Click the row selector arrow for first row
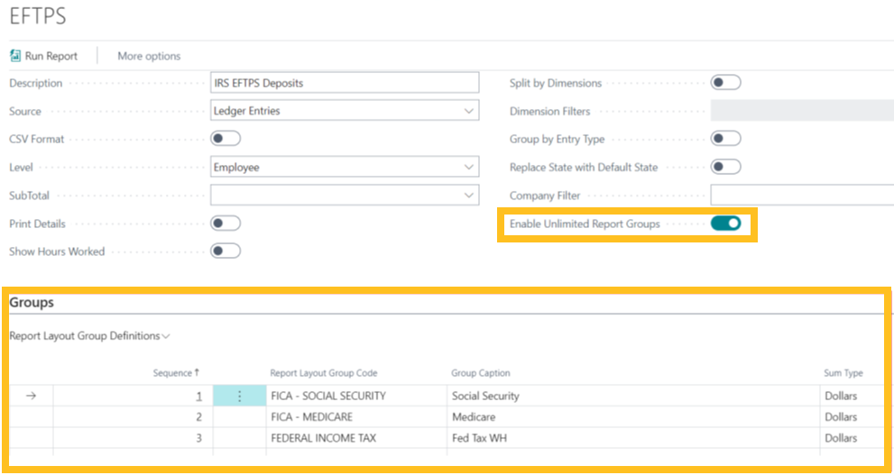Viewport: 894px width, 475px height. 31,396
